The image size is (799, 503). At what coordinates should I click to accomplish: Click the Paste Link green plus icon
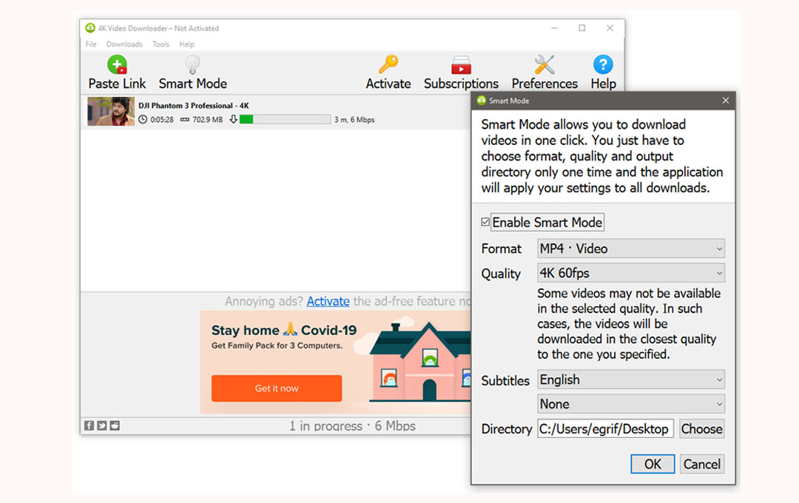117,64
